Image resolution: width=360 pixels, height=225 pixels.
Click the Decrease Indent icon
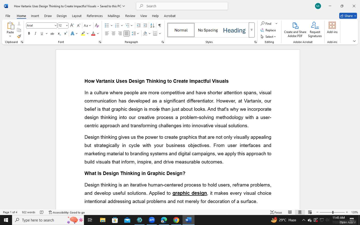[x=139, y=25]
